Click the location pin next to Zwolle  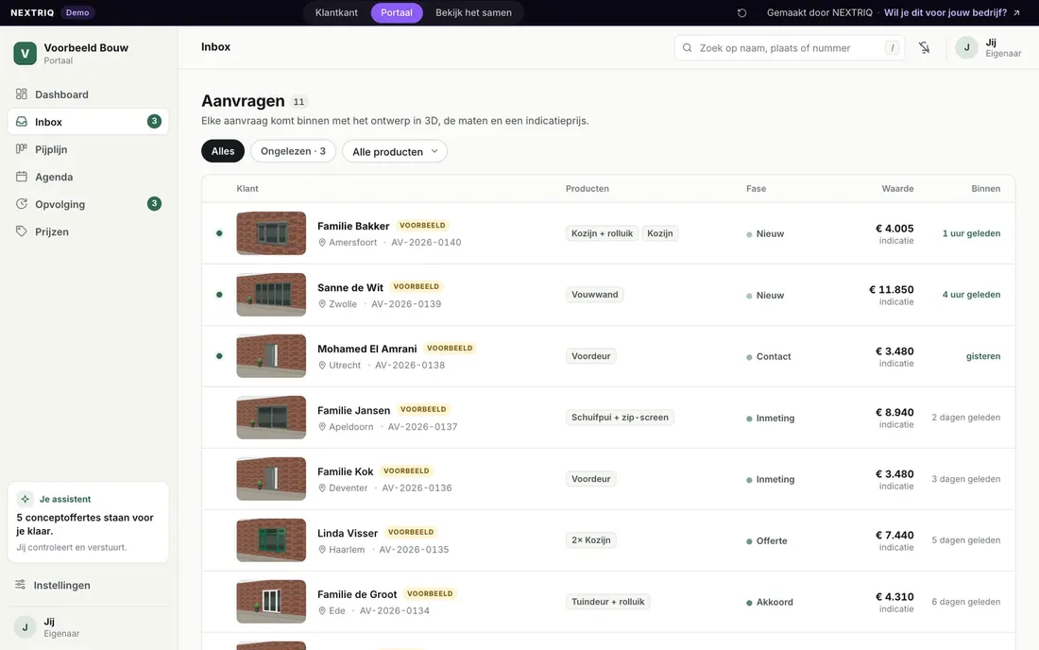point(322,304)
